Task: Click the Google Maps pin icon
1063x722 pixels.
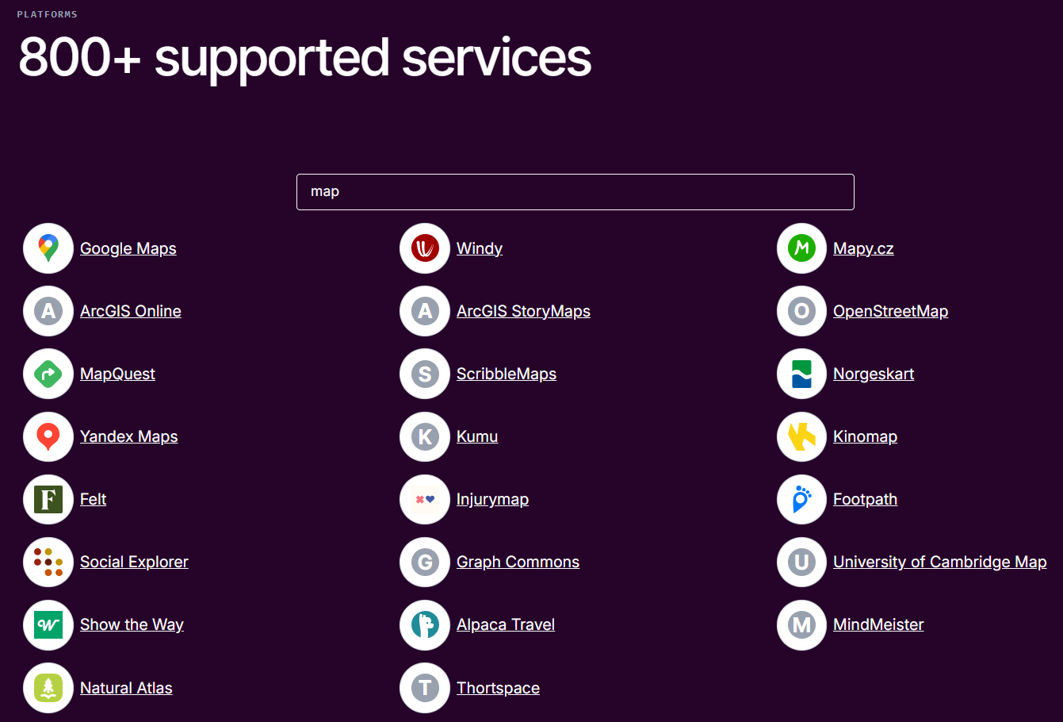Action: coord(48,248)
